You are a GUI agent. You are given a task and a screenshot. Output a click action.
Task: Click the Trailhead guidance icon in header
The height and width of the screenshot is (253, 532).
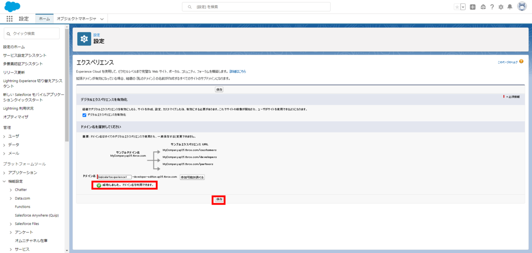[483, 7]
